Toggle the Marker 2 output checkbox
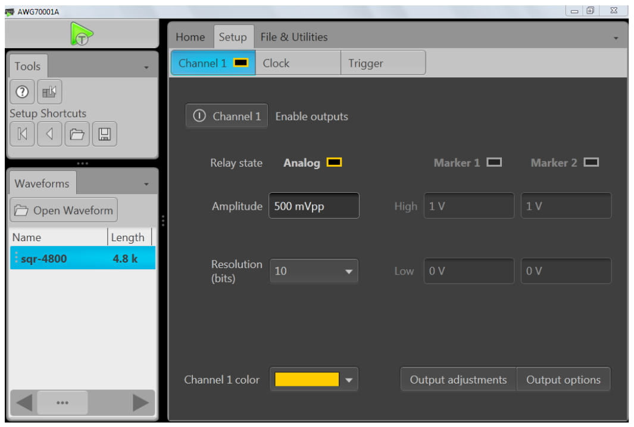 [x=591, y=161]
